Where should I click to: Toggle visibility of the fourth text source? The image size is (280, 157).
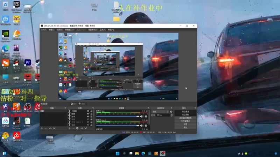88,119
